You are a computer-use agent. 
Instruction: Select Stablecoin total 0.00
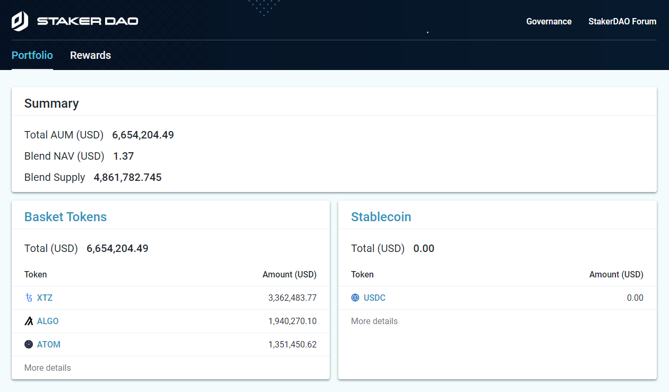tap(424, 249)
